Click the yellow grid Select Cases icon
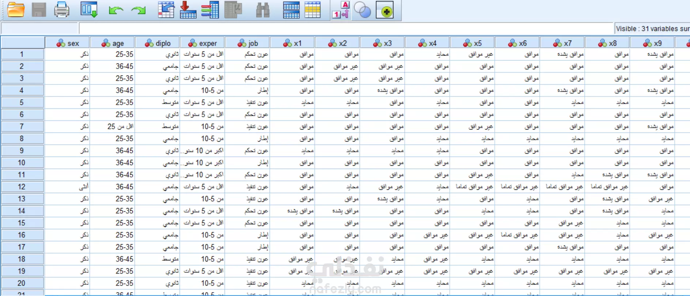The height and width of the screenshot is (296, 690). tap(312, 10)
